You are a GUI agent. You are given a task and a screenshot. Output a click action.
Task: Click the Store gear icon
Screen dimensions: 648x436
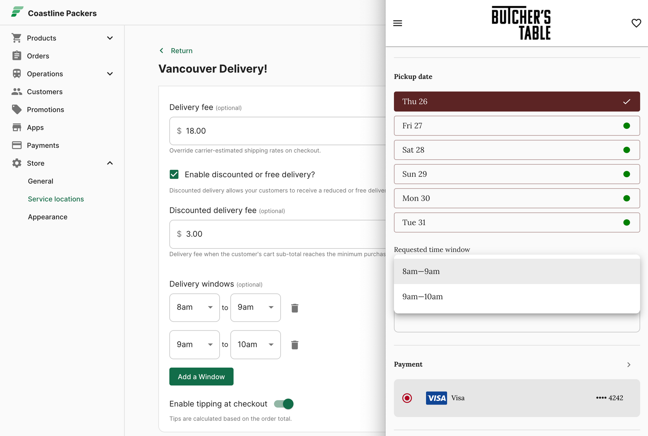tap(17, 163)
